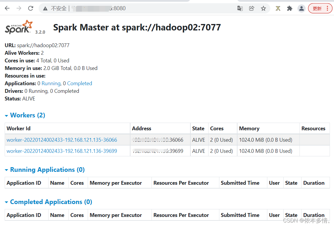
Task: Open the Running applications link
Action: [51, 83]
